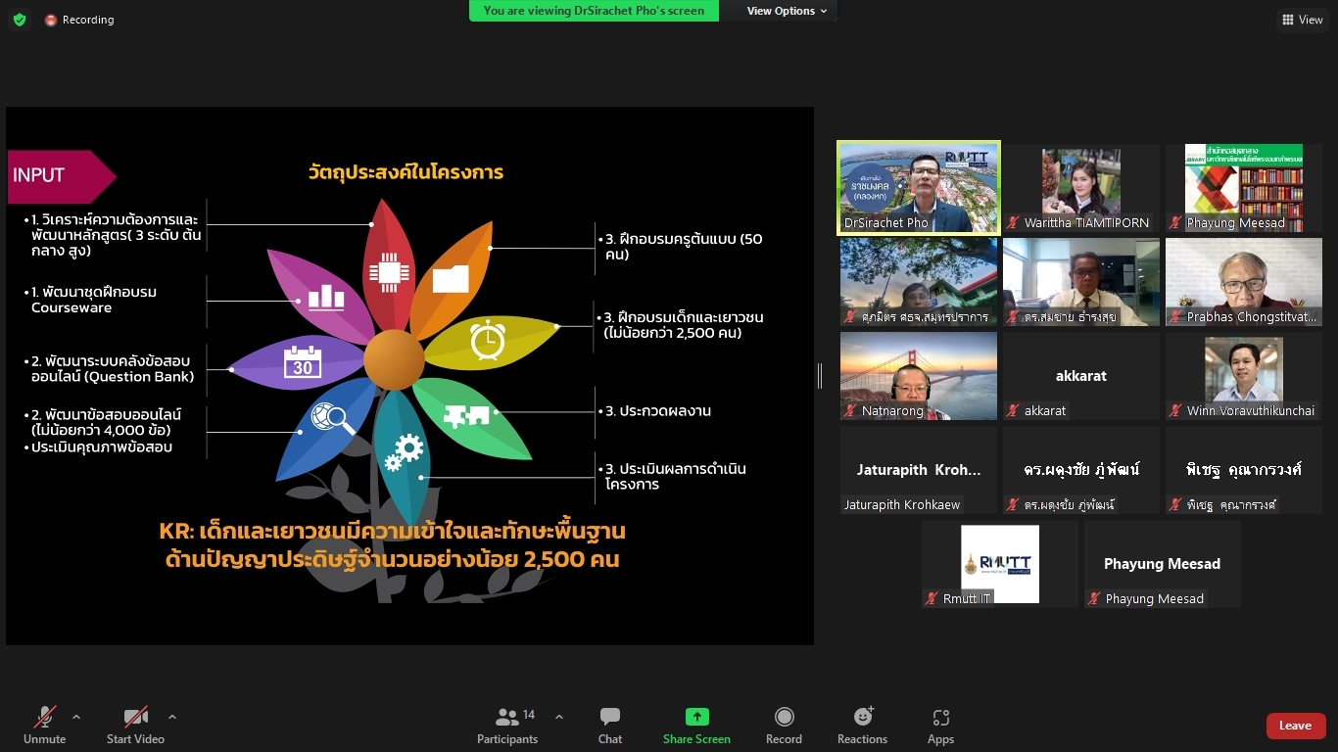Open the Participants panel

(507, 726)
